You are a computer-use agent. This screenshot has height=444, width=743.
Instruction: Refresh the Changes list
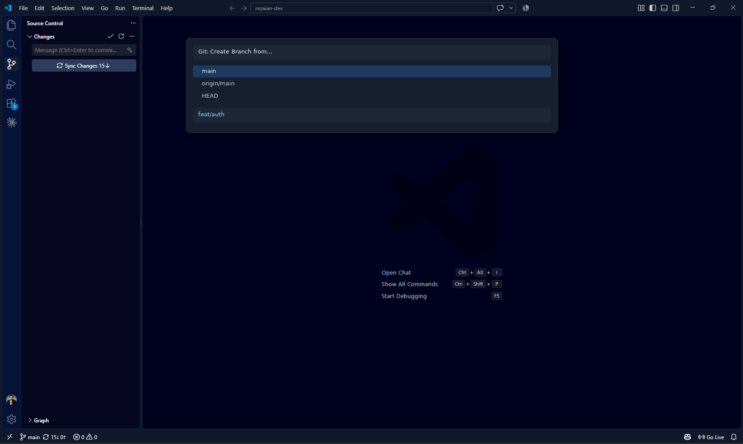(x=121, y=36)
